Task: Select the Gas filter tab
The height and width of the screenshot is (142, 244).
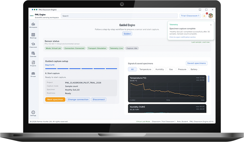Action: click(x=171, y=69)
